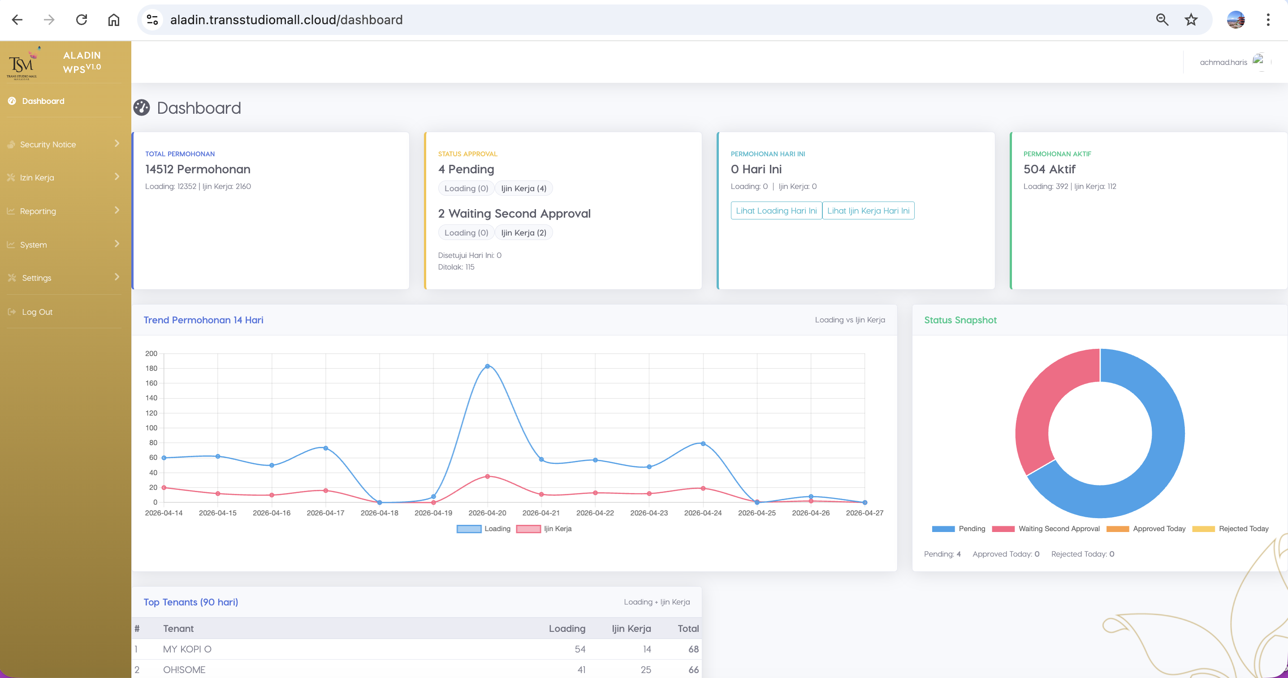The image size is (1288, 678).
Task: Click the MY KOPI O tenant row
Action: (416, 649)
